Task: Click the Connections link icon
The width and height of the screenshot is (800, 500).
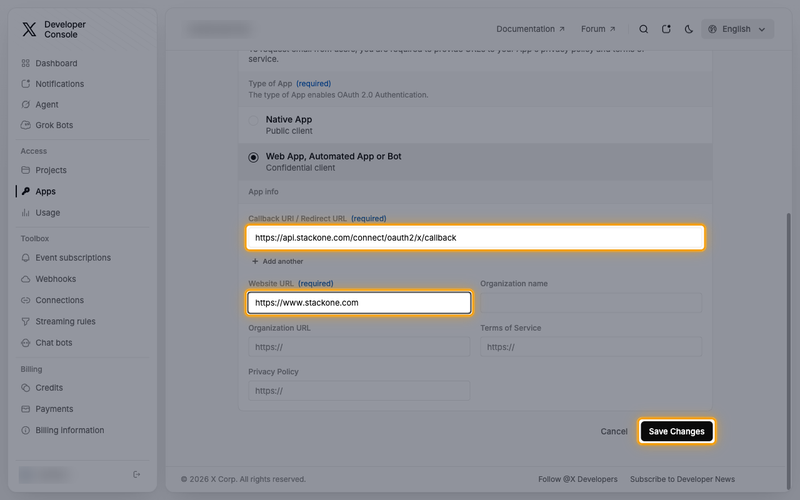Action: tap(26, 300)
